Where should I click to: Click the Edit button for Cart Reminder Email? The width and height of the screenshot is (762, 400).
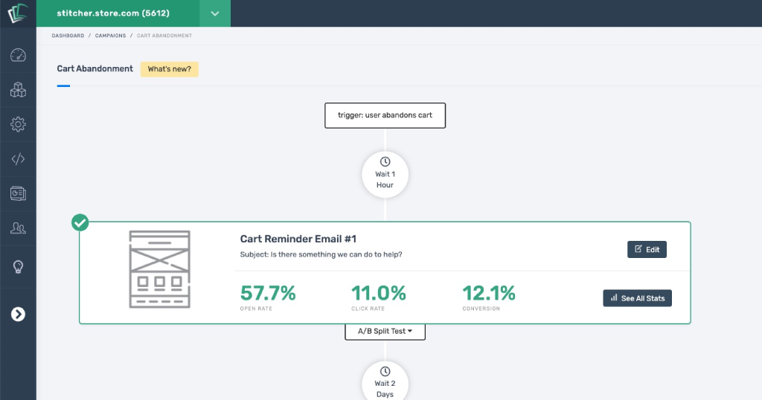point(647,249)
